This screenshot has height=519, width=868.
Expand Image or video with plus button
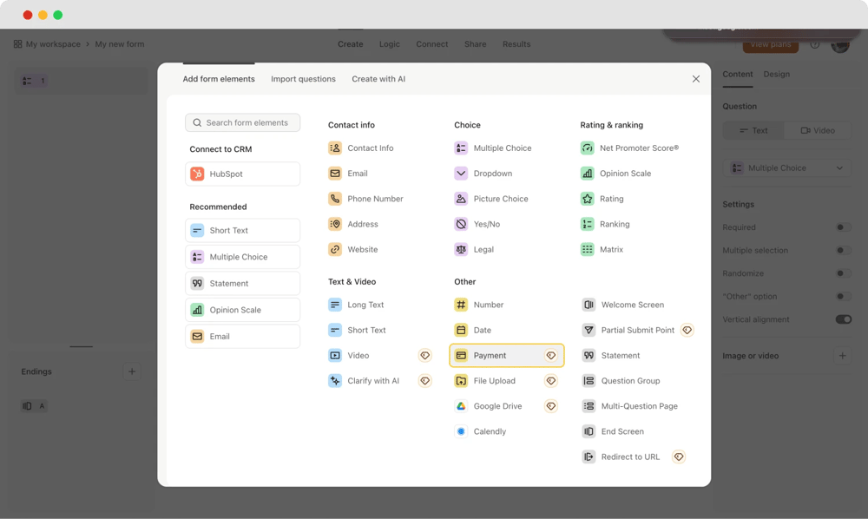842,356
